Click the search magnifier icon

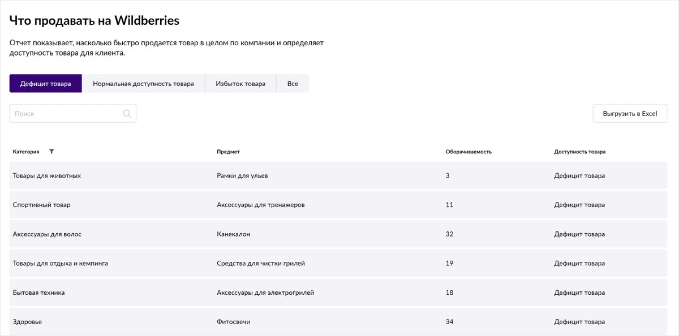pyautogui.click(x=127, y=114)
